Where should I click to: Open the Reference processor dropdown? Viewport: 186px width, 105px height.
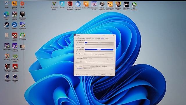coord(98,69)
